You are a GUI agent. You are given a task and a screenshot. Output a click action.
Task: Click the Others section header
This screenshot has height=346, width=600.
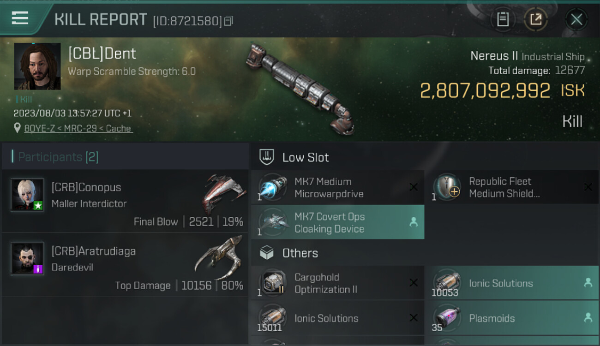click(x=300, y=253)
